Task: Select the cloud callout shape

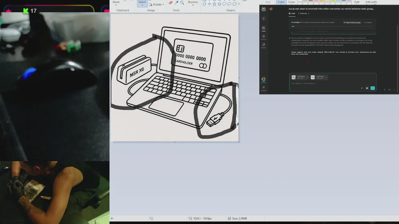Action: 234,4
